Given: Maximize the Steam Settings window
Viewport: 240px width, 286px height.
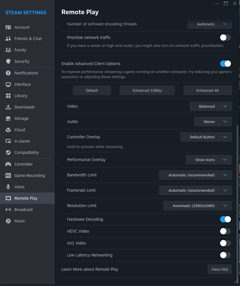Looking at the screenshot, I should (x=226, y=3).
